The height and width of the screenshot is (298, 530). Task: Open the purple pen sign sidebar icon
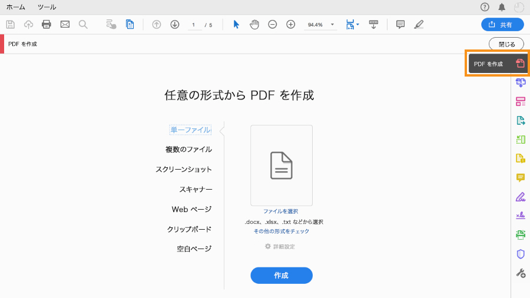tap(521, 197)
